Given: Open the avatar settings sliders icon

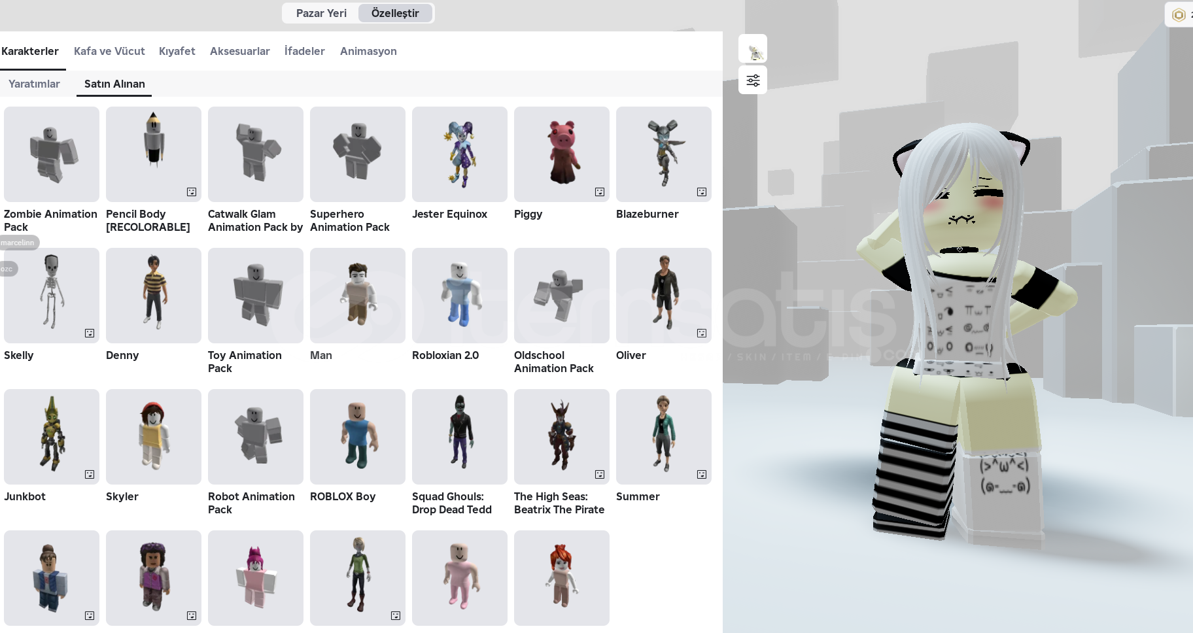Looking at the screenshot, I should coord(753,80).
